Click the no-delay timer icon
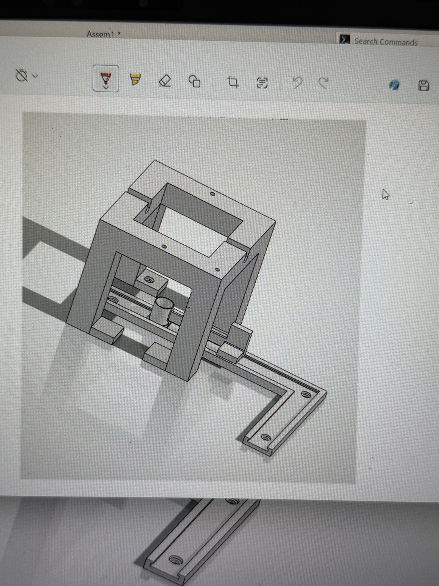 point(22,75)
